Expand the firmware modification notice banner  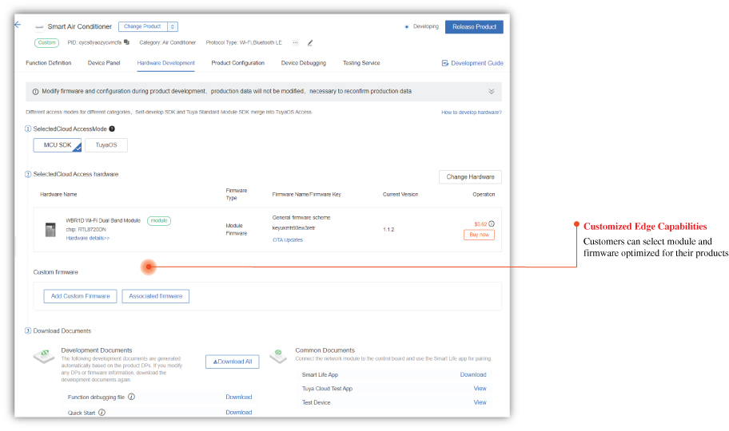(x=491, y=92)
